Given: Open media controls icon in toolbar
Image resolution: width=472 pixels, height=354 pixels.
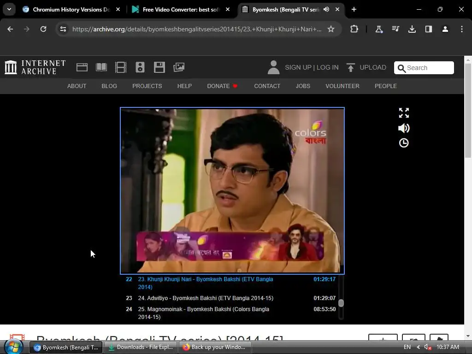Looking at the screenshot, I should click(x=395, y=29).
